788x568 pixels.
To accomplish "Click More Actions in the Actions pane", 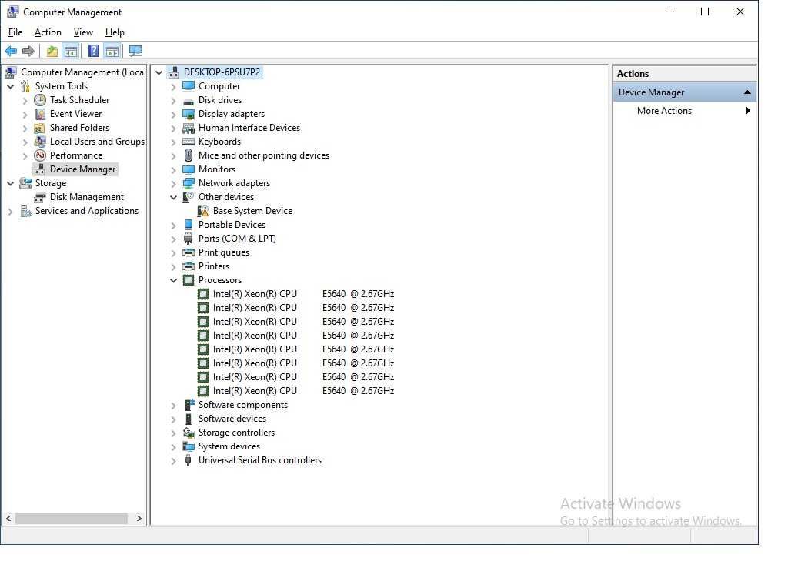I will [664, 111].
